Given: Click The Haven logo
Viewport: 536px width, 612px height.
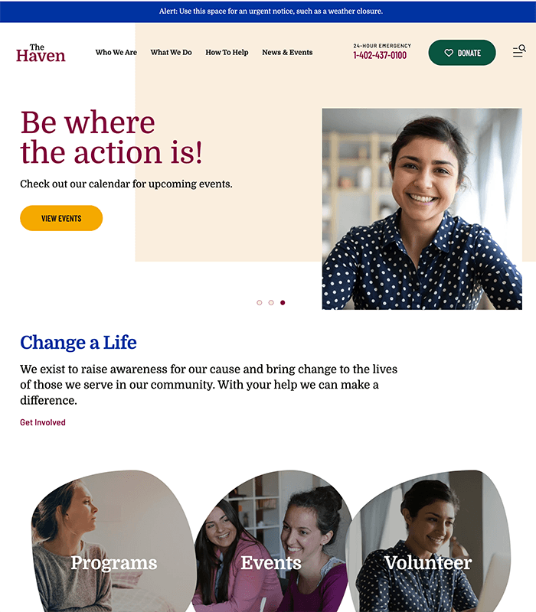Looking at the screenshot, I should coord(41,53).
